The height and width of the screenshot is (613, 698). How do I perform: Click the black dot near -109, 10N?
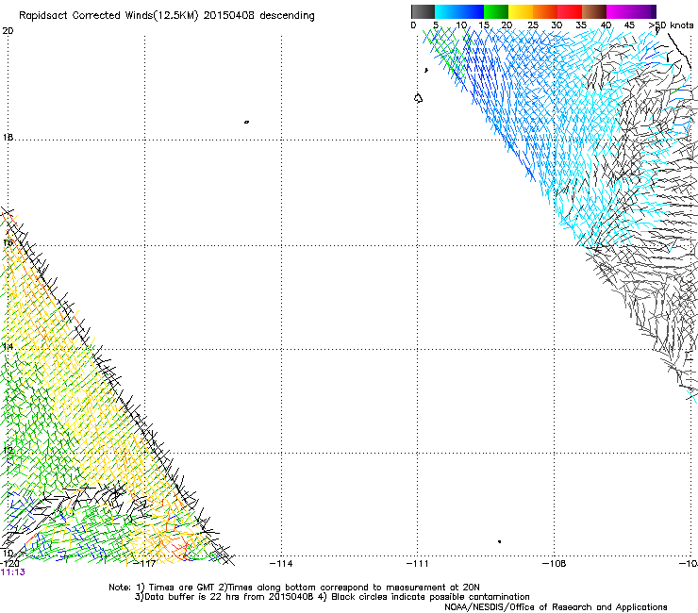point(500,541)
